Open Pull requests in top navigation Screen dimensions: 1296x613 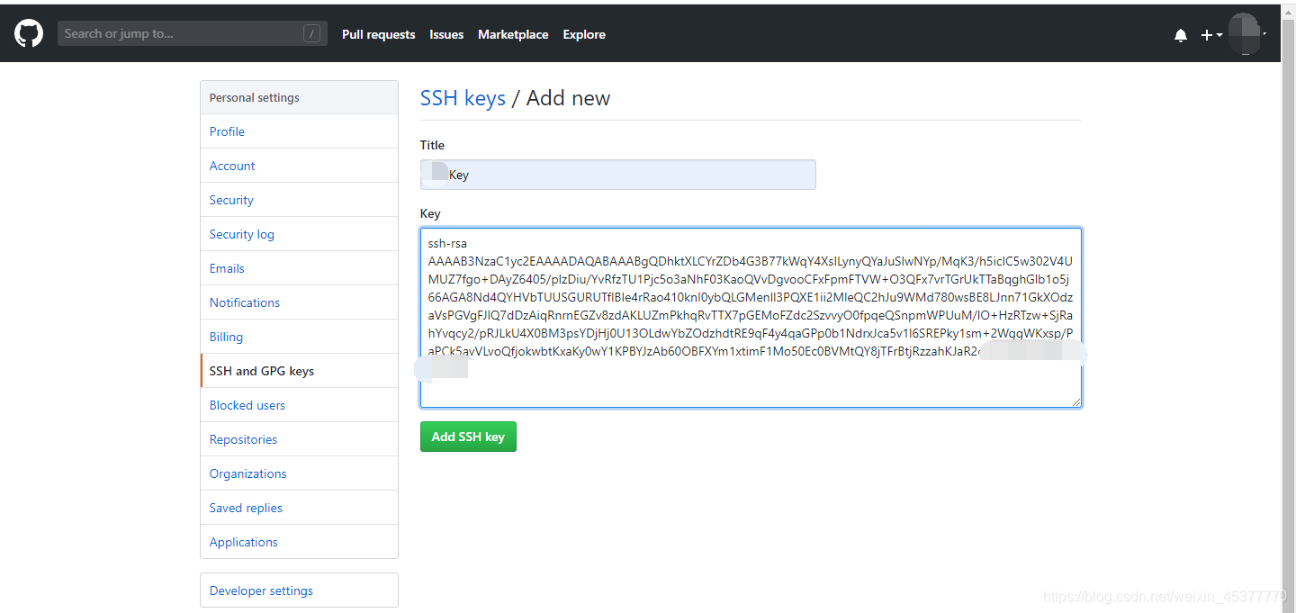point(378,34)
